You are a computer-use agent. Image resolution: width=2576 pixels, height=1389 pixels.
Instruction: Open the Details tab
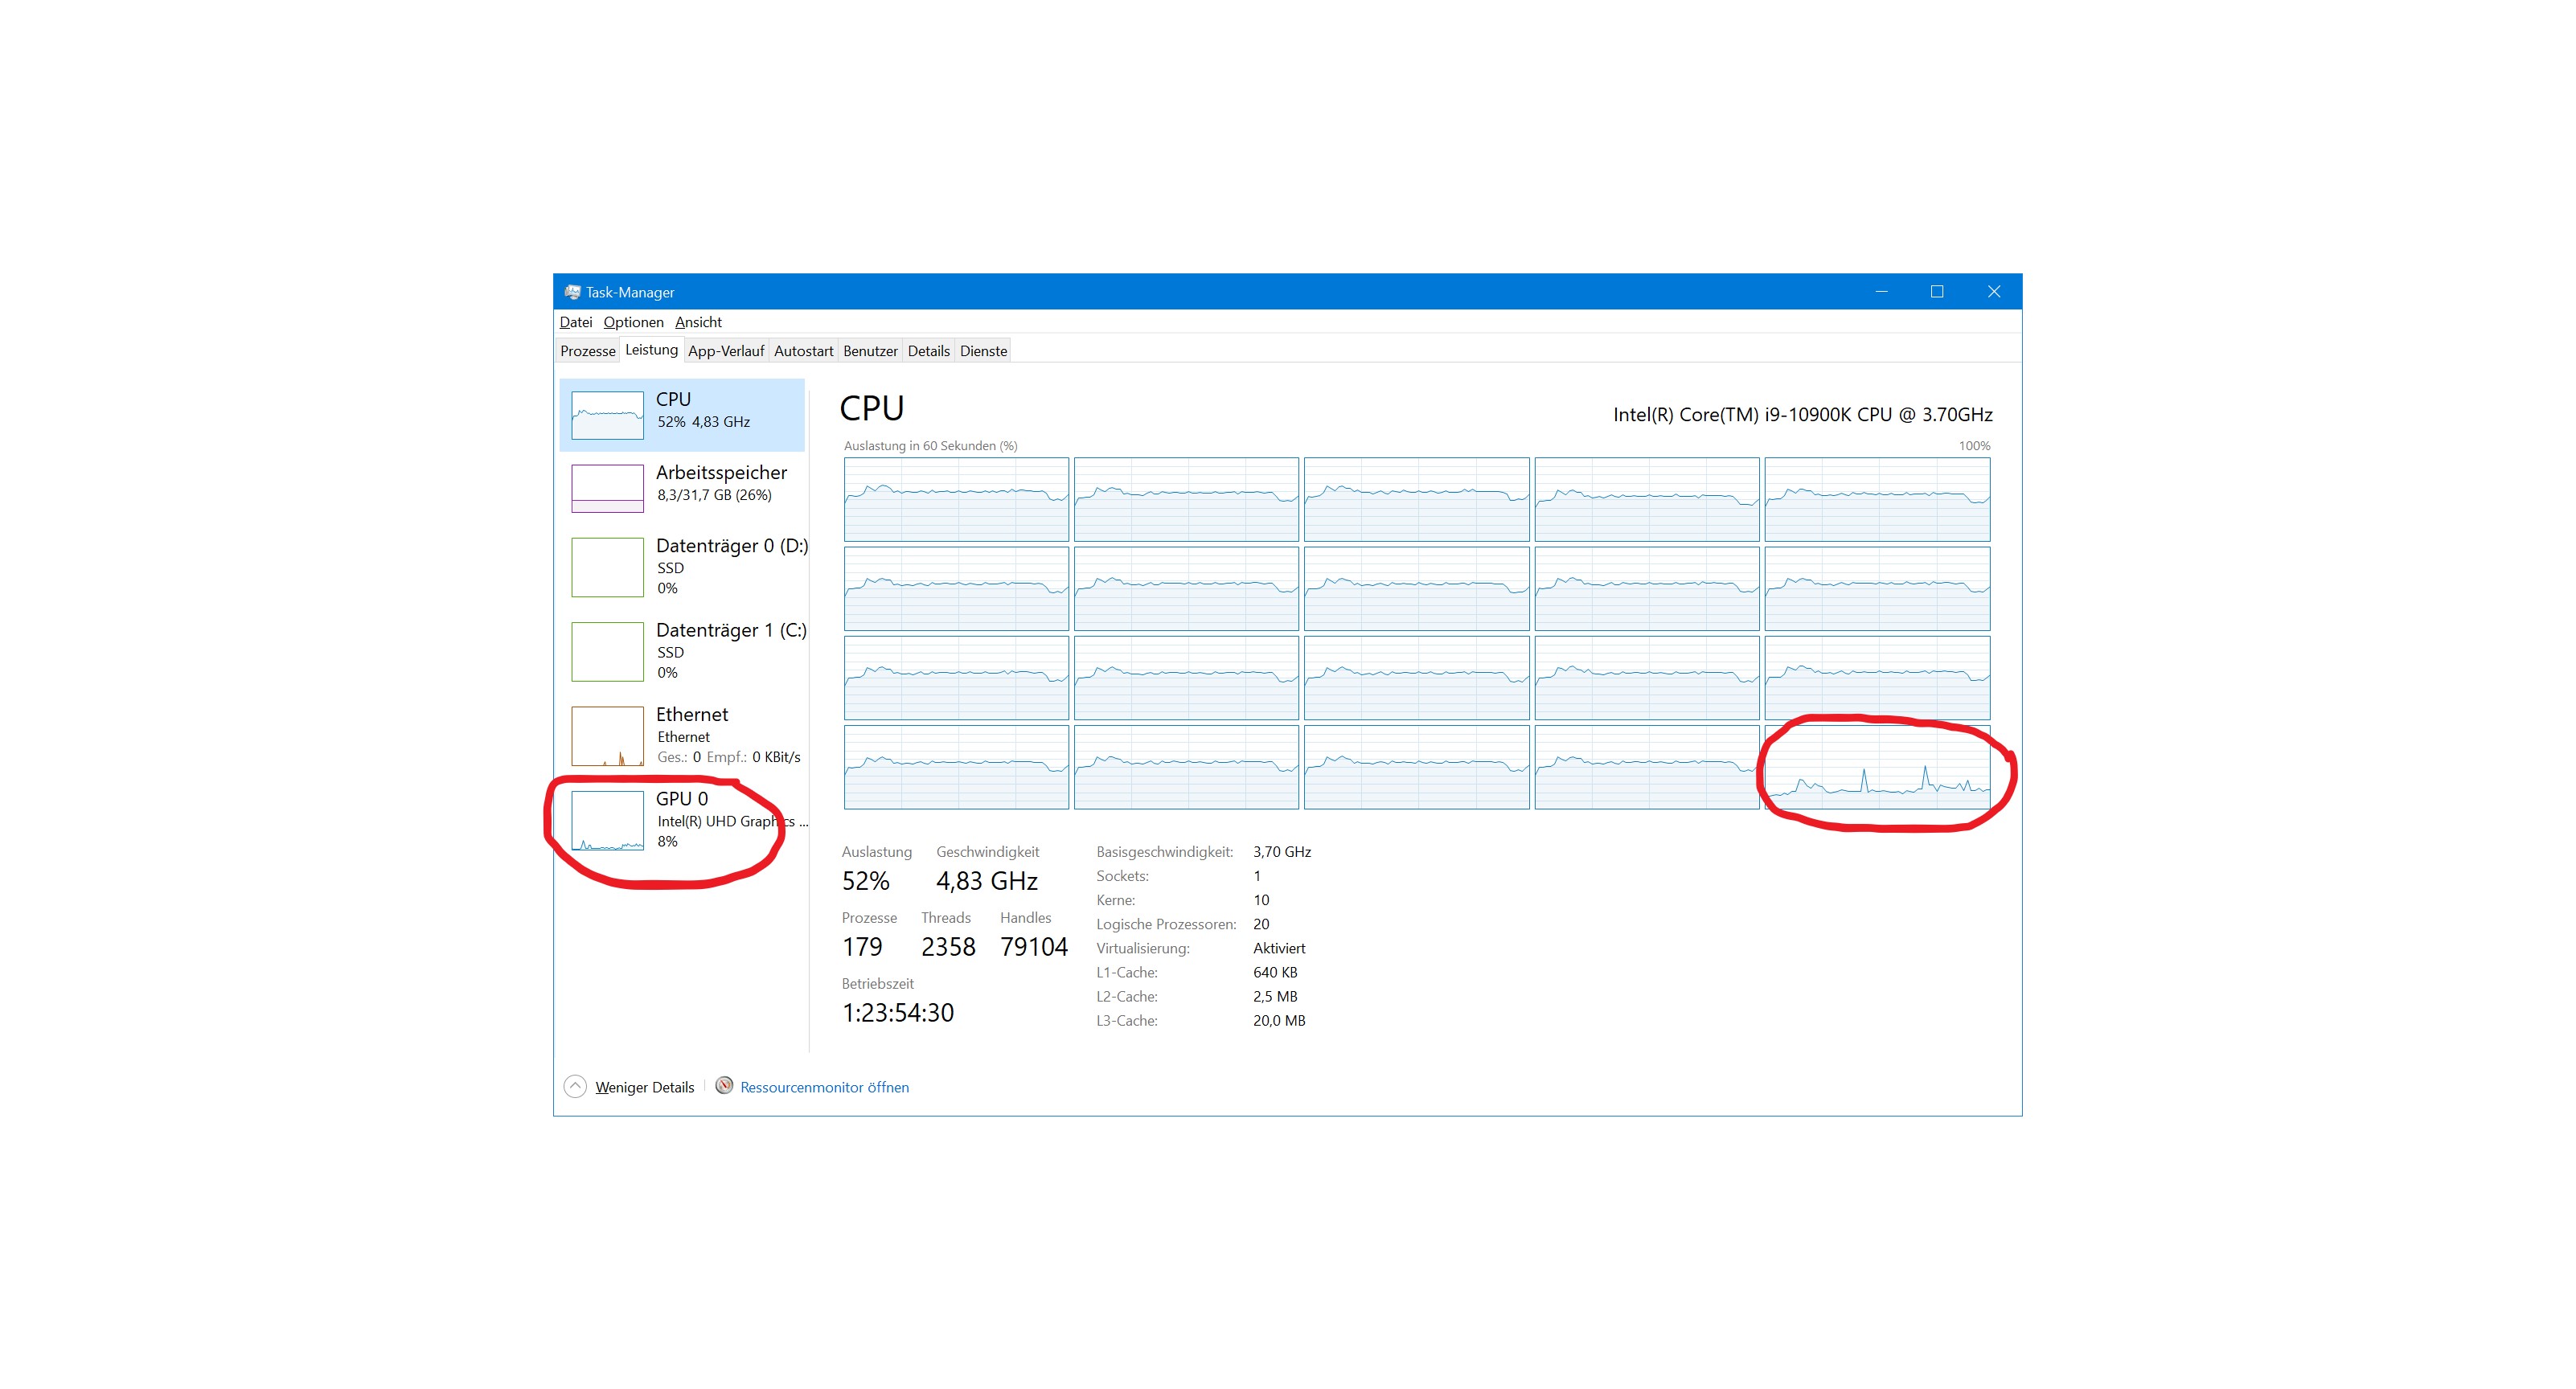click(928, 351)
